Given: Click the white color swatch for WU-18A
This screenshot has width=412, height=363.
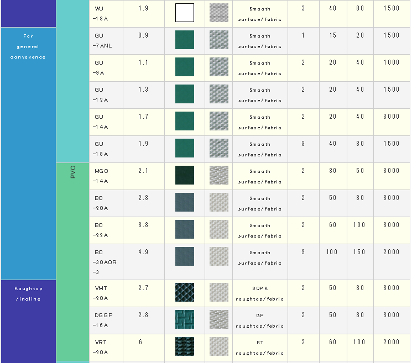Looking at the screenshot, I should tap(184, 13).
